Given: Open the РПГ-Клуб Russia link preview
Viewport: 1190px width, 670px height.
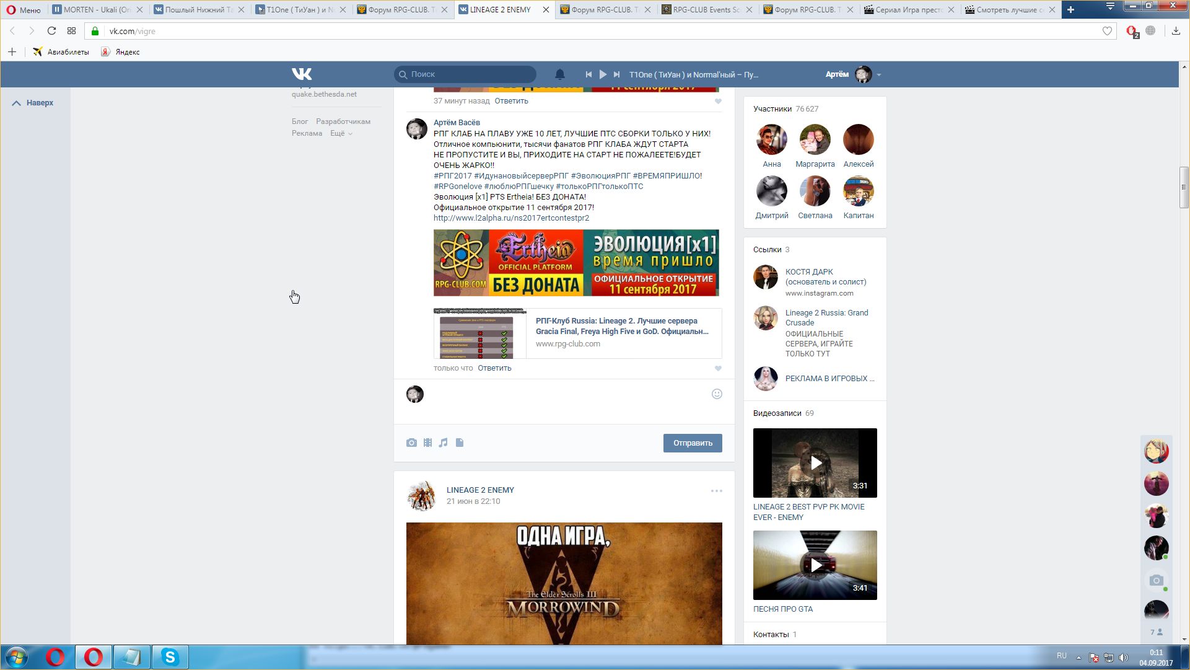Looking at the screenshot, I should (577, 333).
